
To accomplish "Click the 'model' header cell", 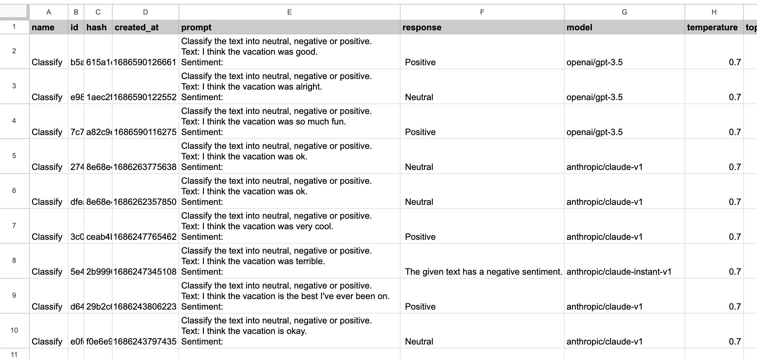I will [x=625, y=27].
